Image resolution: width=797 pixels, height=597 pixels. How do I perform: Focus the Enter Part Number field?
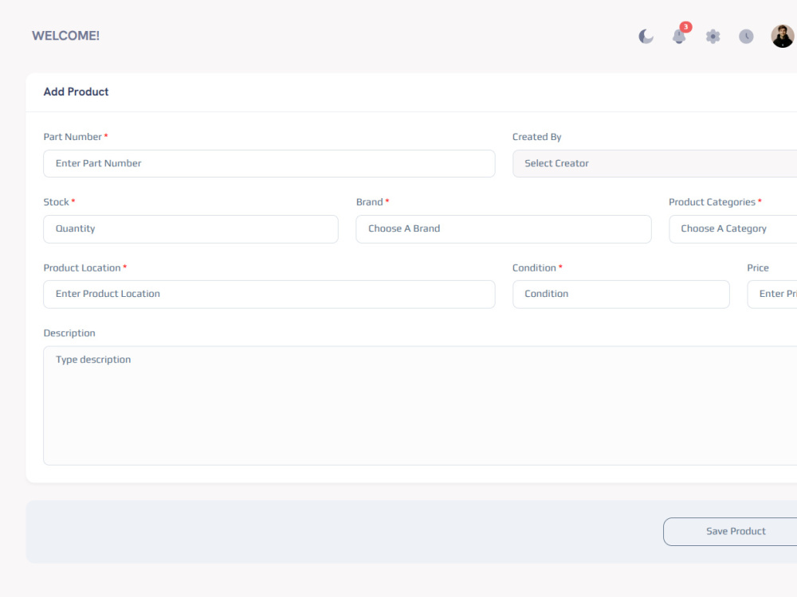point(269,163)
